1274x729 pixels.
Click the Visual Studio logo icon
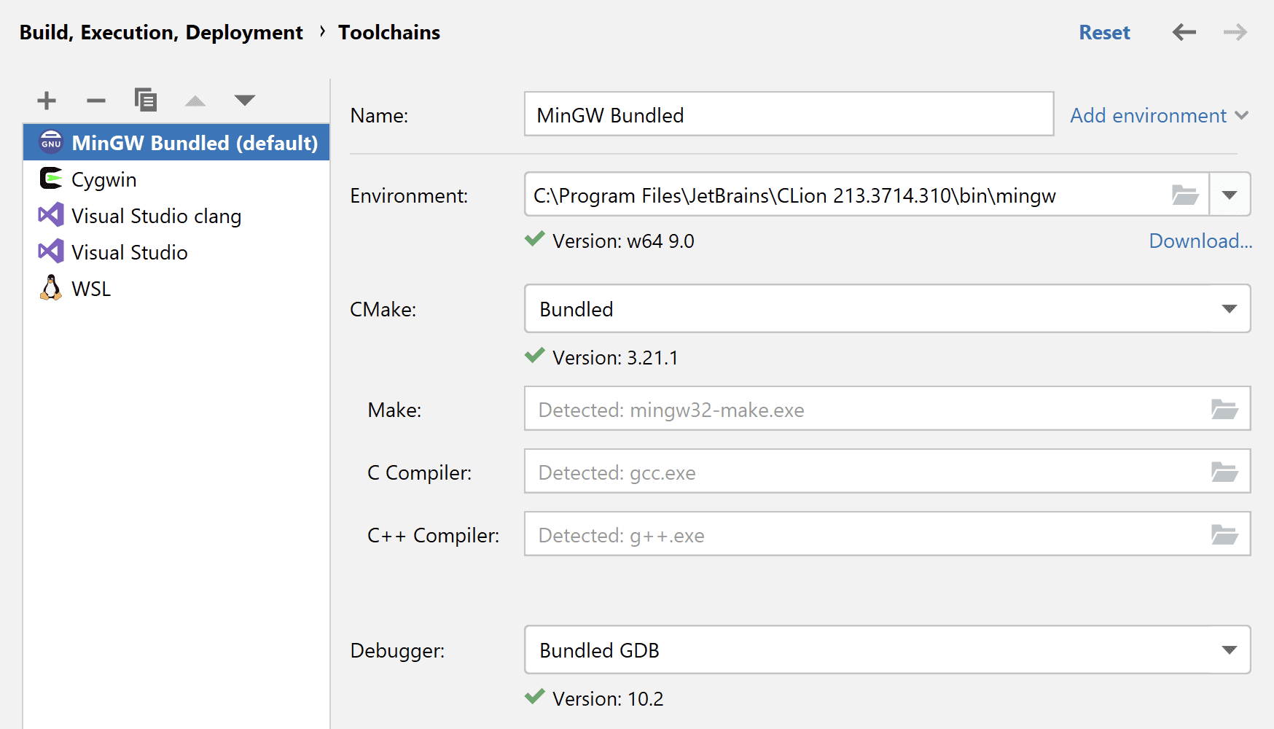(x=51, y=252)
